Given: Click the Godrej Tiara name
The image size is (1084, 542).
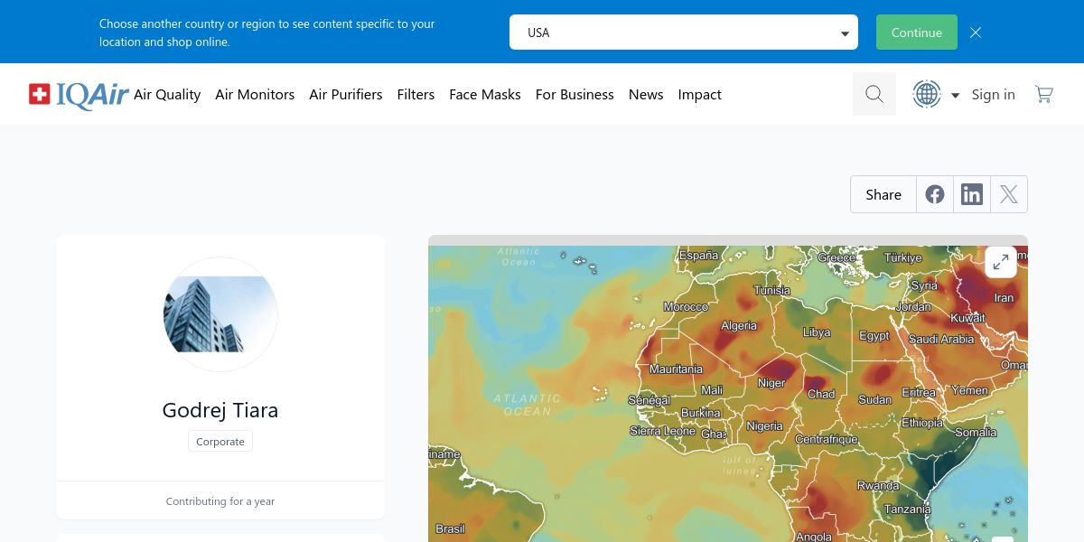Looking at the screenshot, I should [x=220, y=410].
